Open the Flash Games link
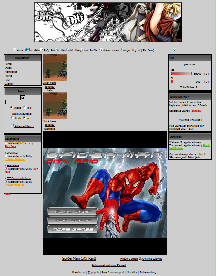This screenshot has height=276, width=216. tap(129, 259)
